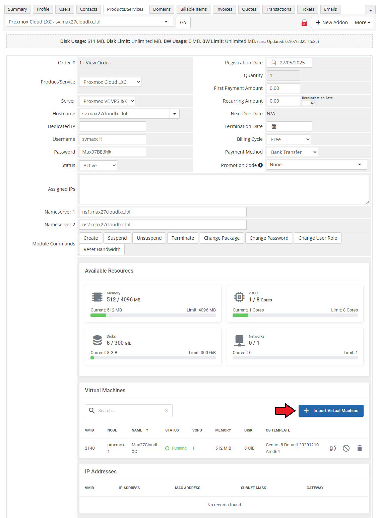The image size is (376, 518).
Task: Run the Create module command
Action: click(91, 238)
